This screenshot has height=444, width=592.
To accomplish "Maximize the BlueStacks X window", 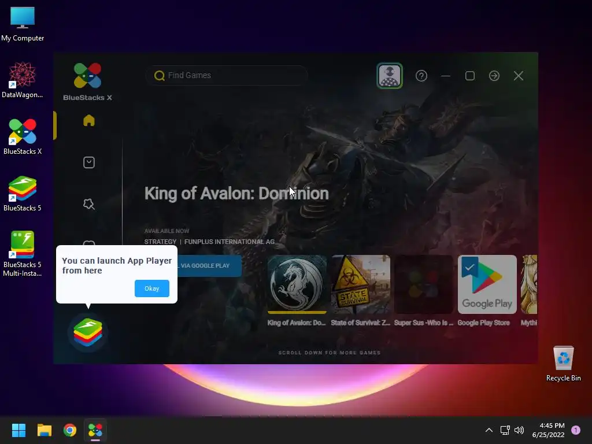I will pyautogui.click(x=470, y=76).
